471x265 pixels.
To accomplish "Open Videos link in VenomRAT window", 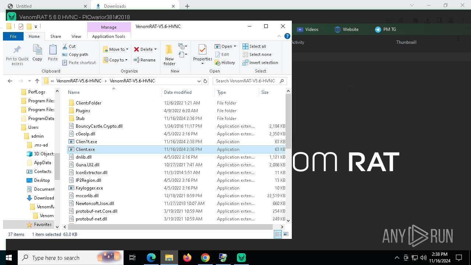I will click(308, 29).
